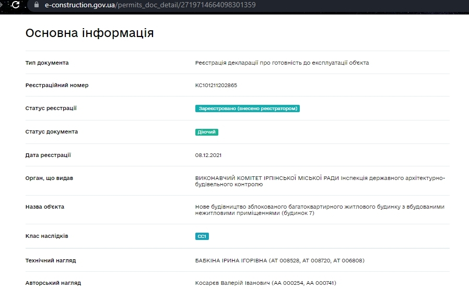Click the 'Діючий' status badge
The height and width of the screenshot is (289, 469).
coord(207,132)
